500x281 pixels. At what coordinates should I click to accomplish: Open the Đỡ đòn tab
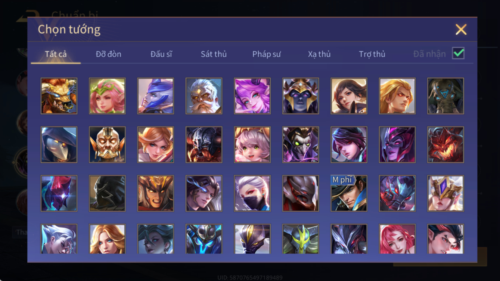point(108,54)
